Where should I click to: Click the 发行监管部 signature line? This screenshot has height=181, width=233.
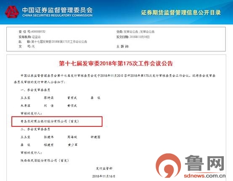104,168
